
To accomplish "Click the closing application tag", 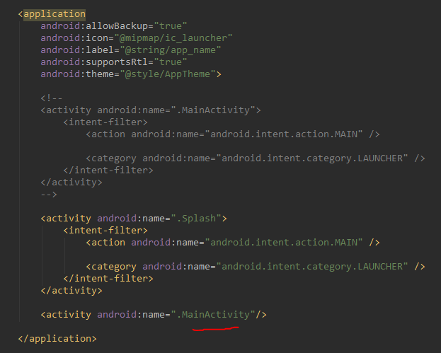I will point(57,339).
